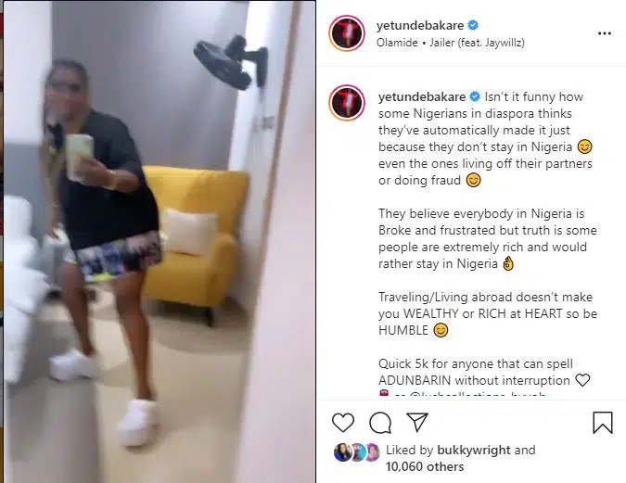Save the post with the bookmark icon
This screenshot has width=626, height=483.
pos(603,423)
